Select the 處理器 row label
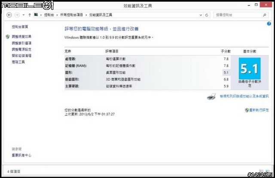Viewport: 275px width, 178px height. (70, 59)
